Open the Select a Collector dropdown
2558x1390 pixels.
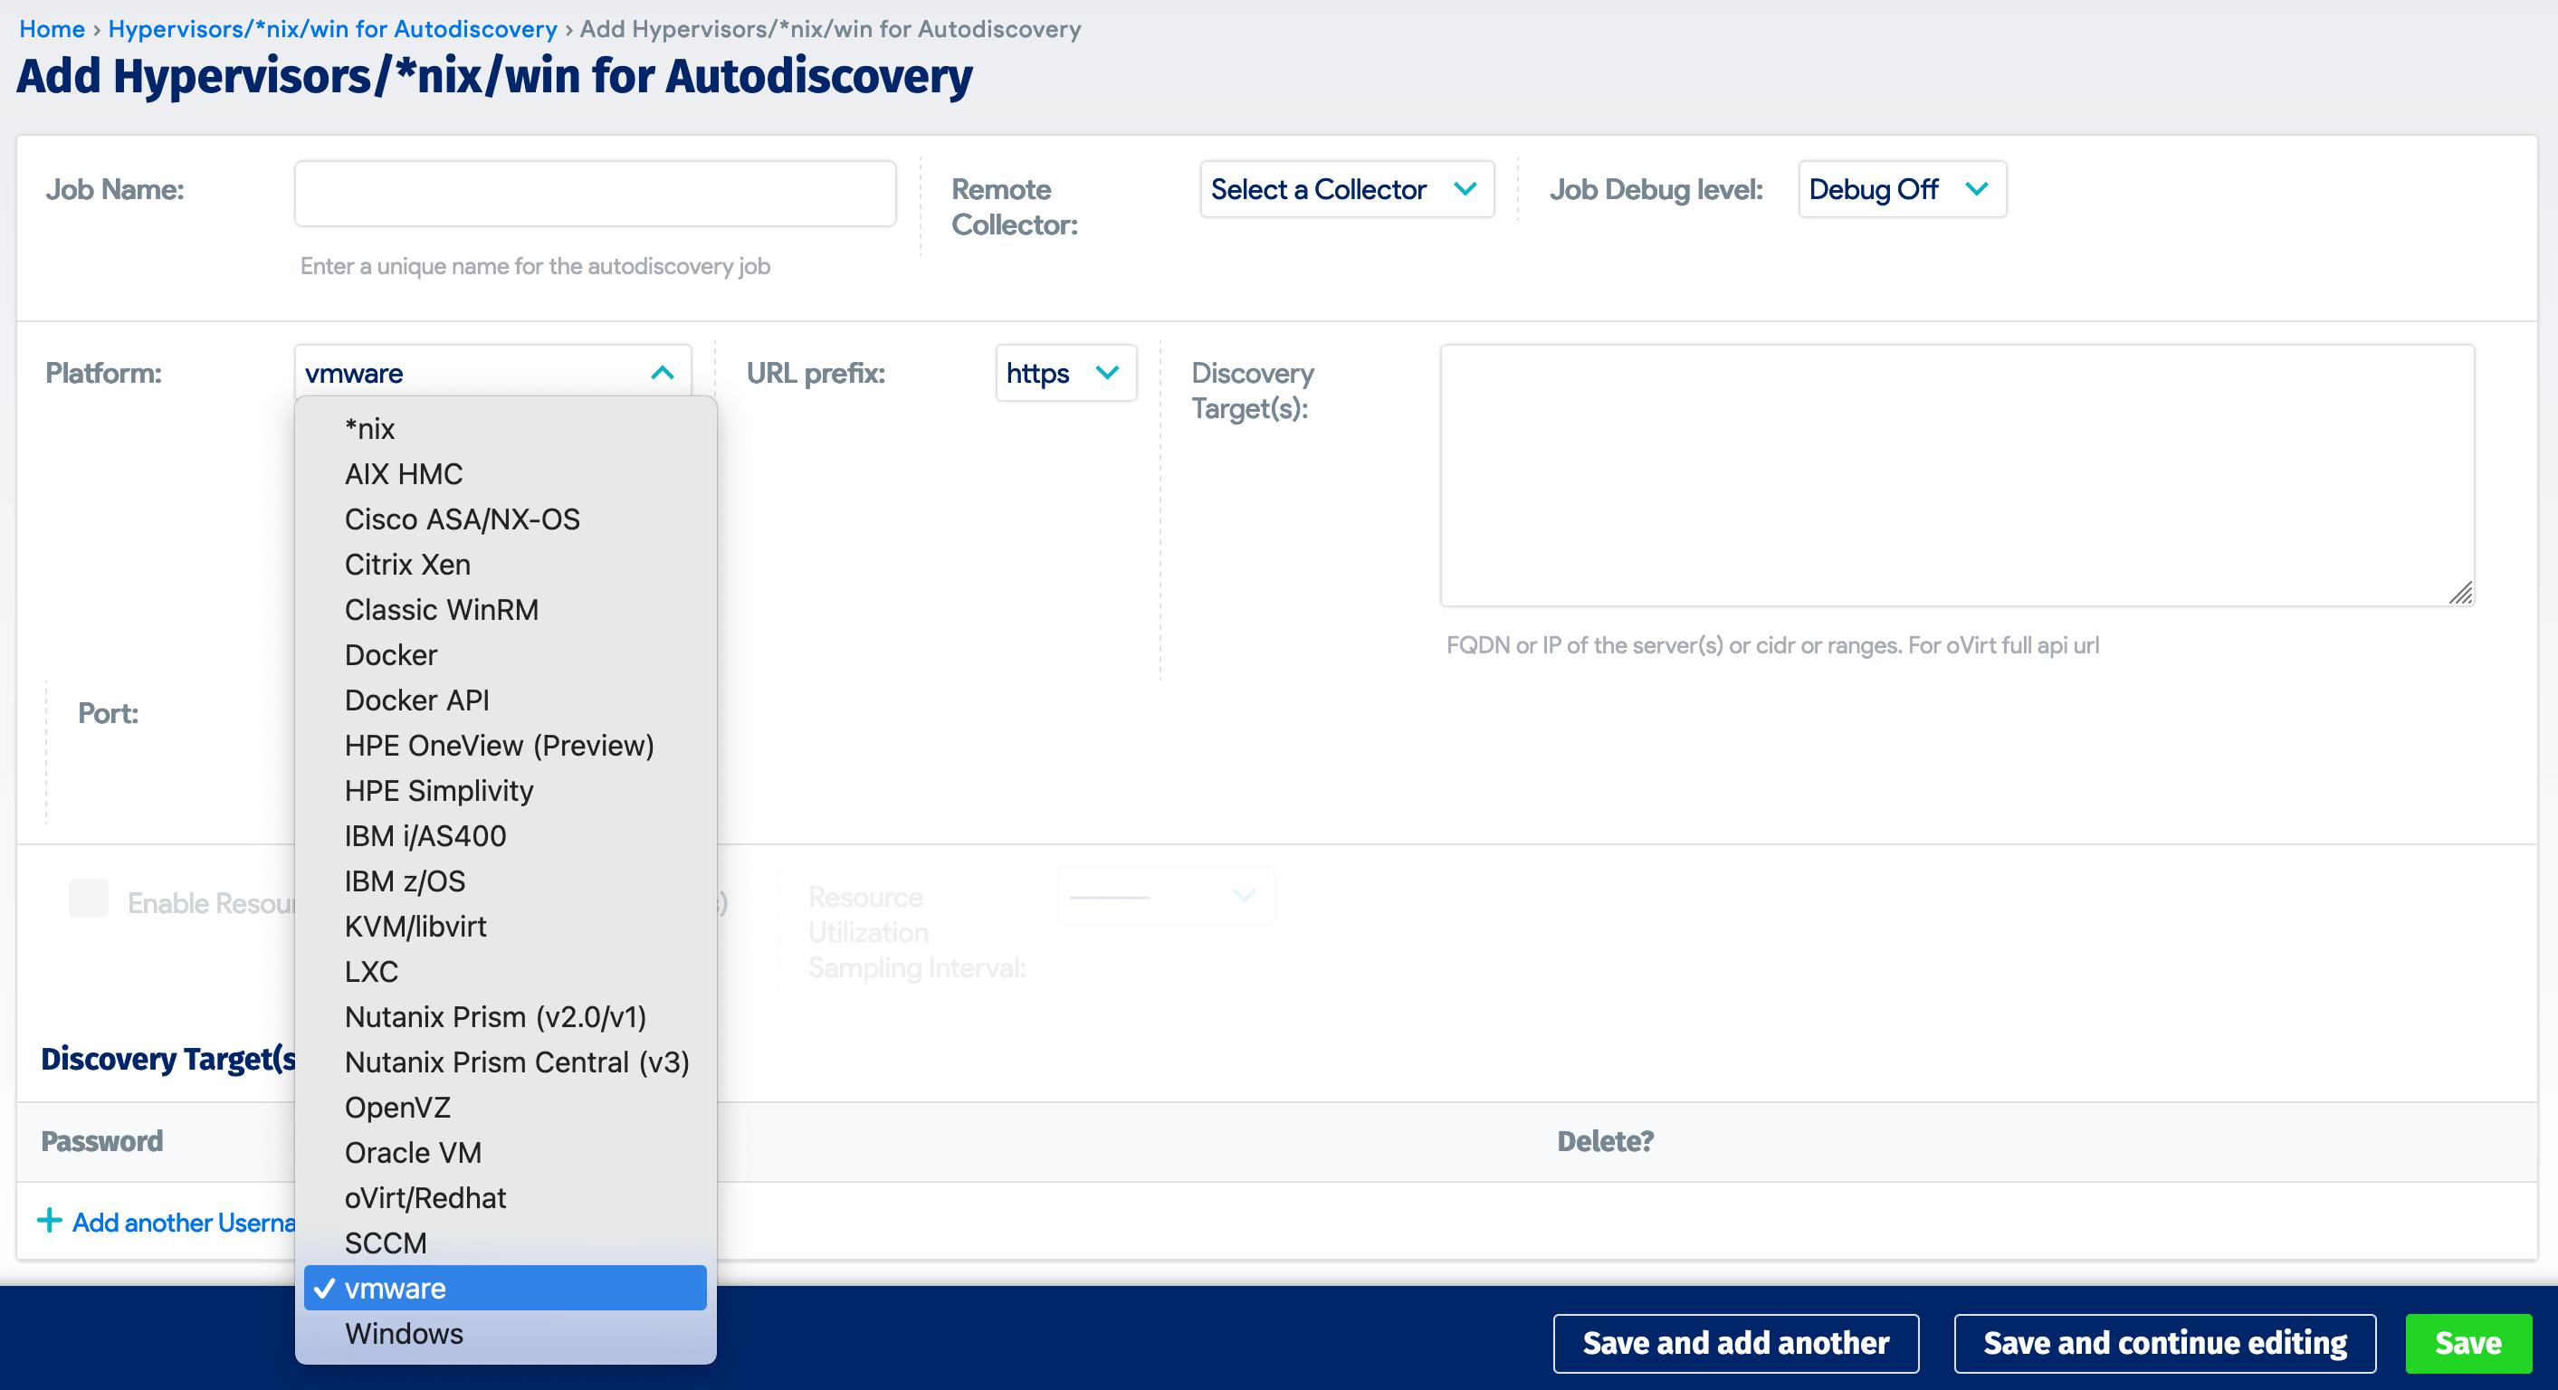[1348, 188]
